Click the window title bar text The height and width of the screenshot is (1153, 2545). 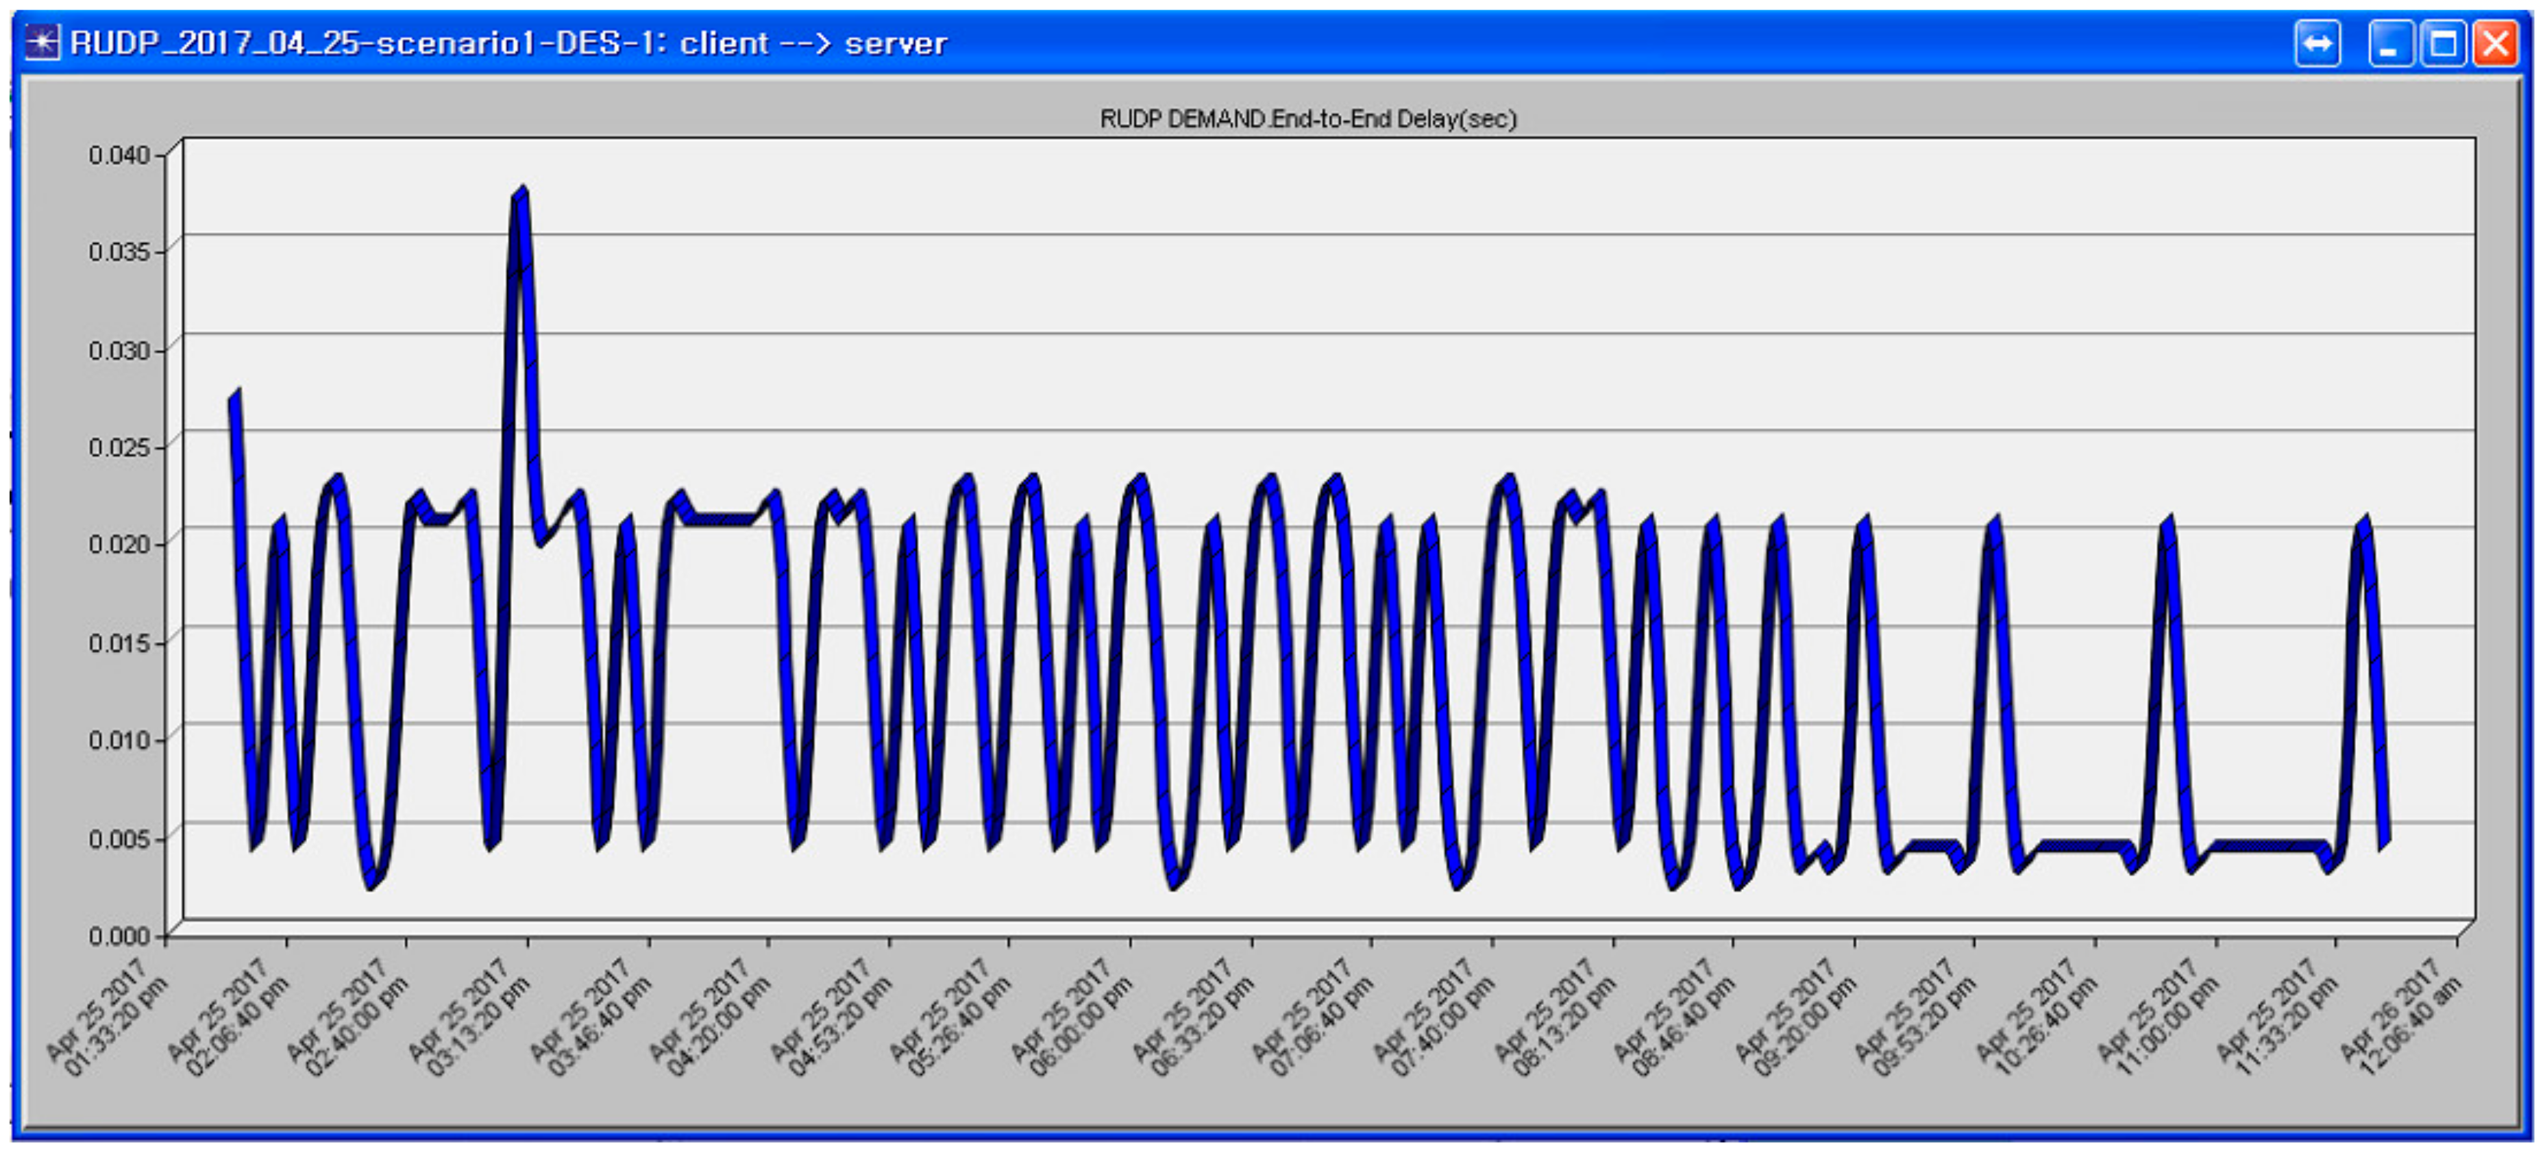click(508, 43)
